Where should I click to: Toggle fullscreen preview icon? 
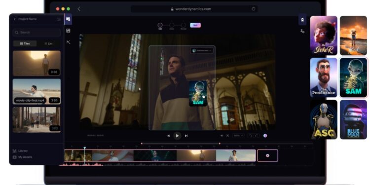(228, 136)
